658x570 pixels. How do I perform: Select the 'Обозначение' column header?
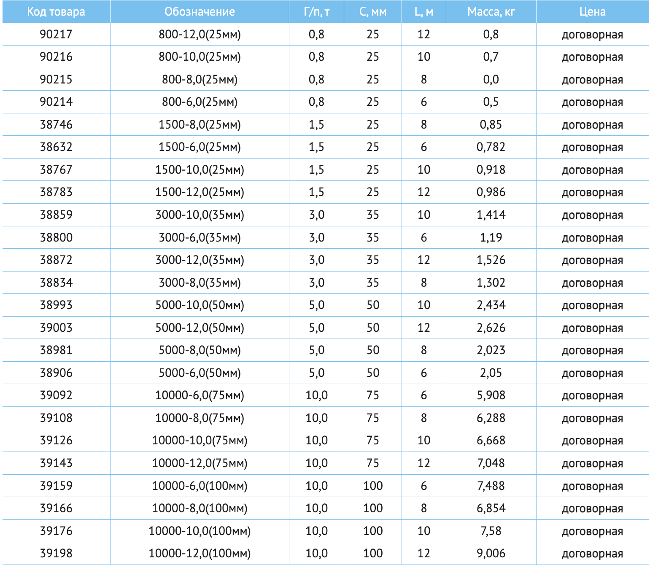click(x=200, y=11)
